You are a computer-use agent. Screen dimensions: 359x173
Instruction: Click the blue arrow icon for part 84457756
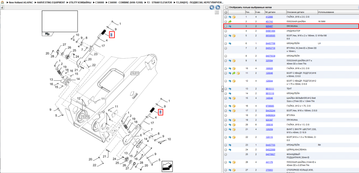[230, 43]
